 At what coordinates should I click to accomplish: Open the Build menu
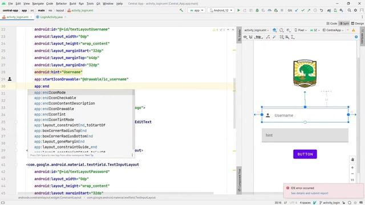coord(72,3)
